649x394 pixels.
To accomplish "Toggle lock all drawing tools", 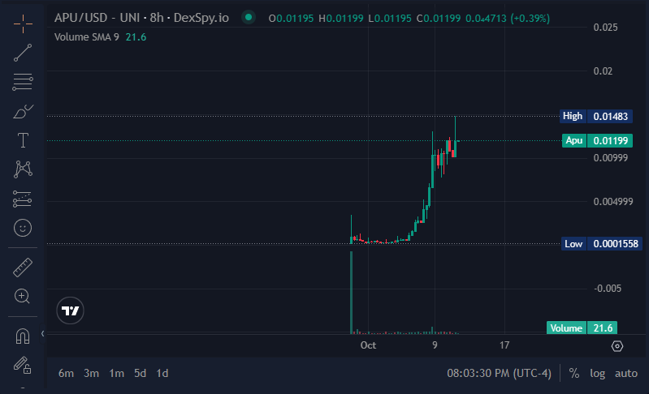I will click(x=23, y=365).
